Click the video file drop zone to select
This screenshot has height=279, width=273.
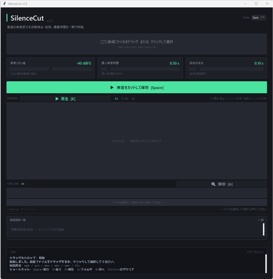137,44
